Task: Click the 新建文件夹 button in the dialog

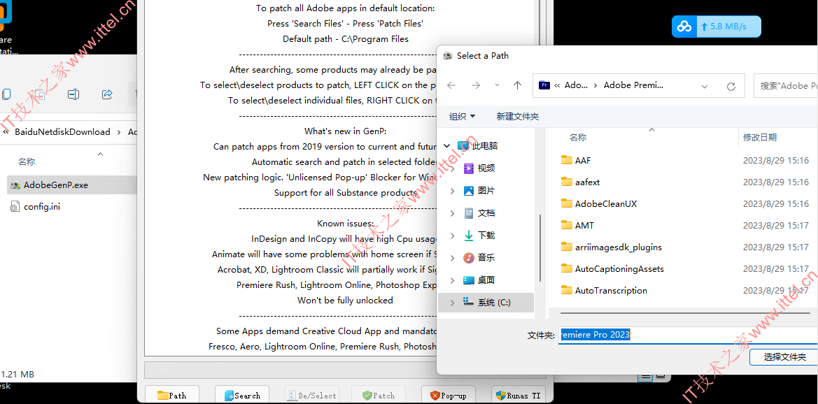Action: click(518, 116)
